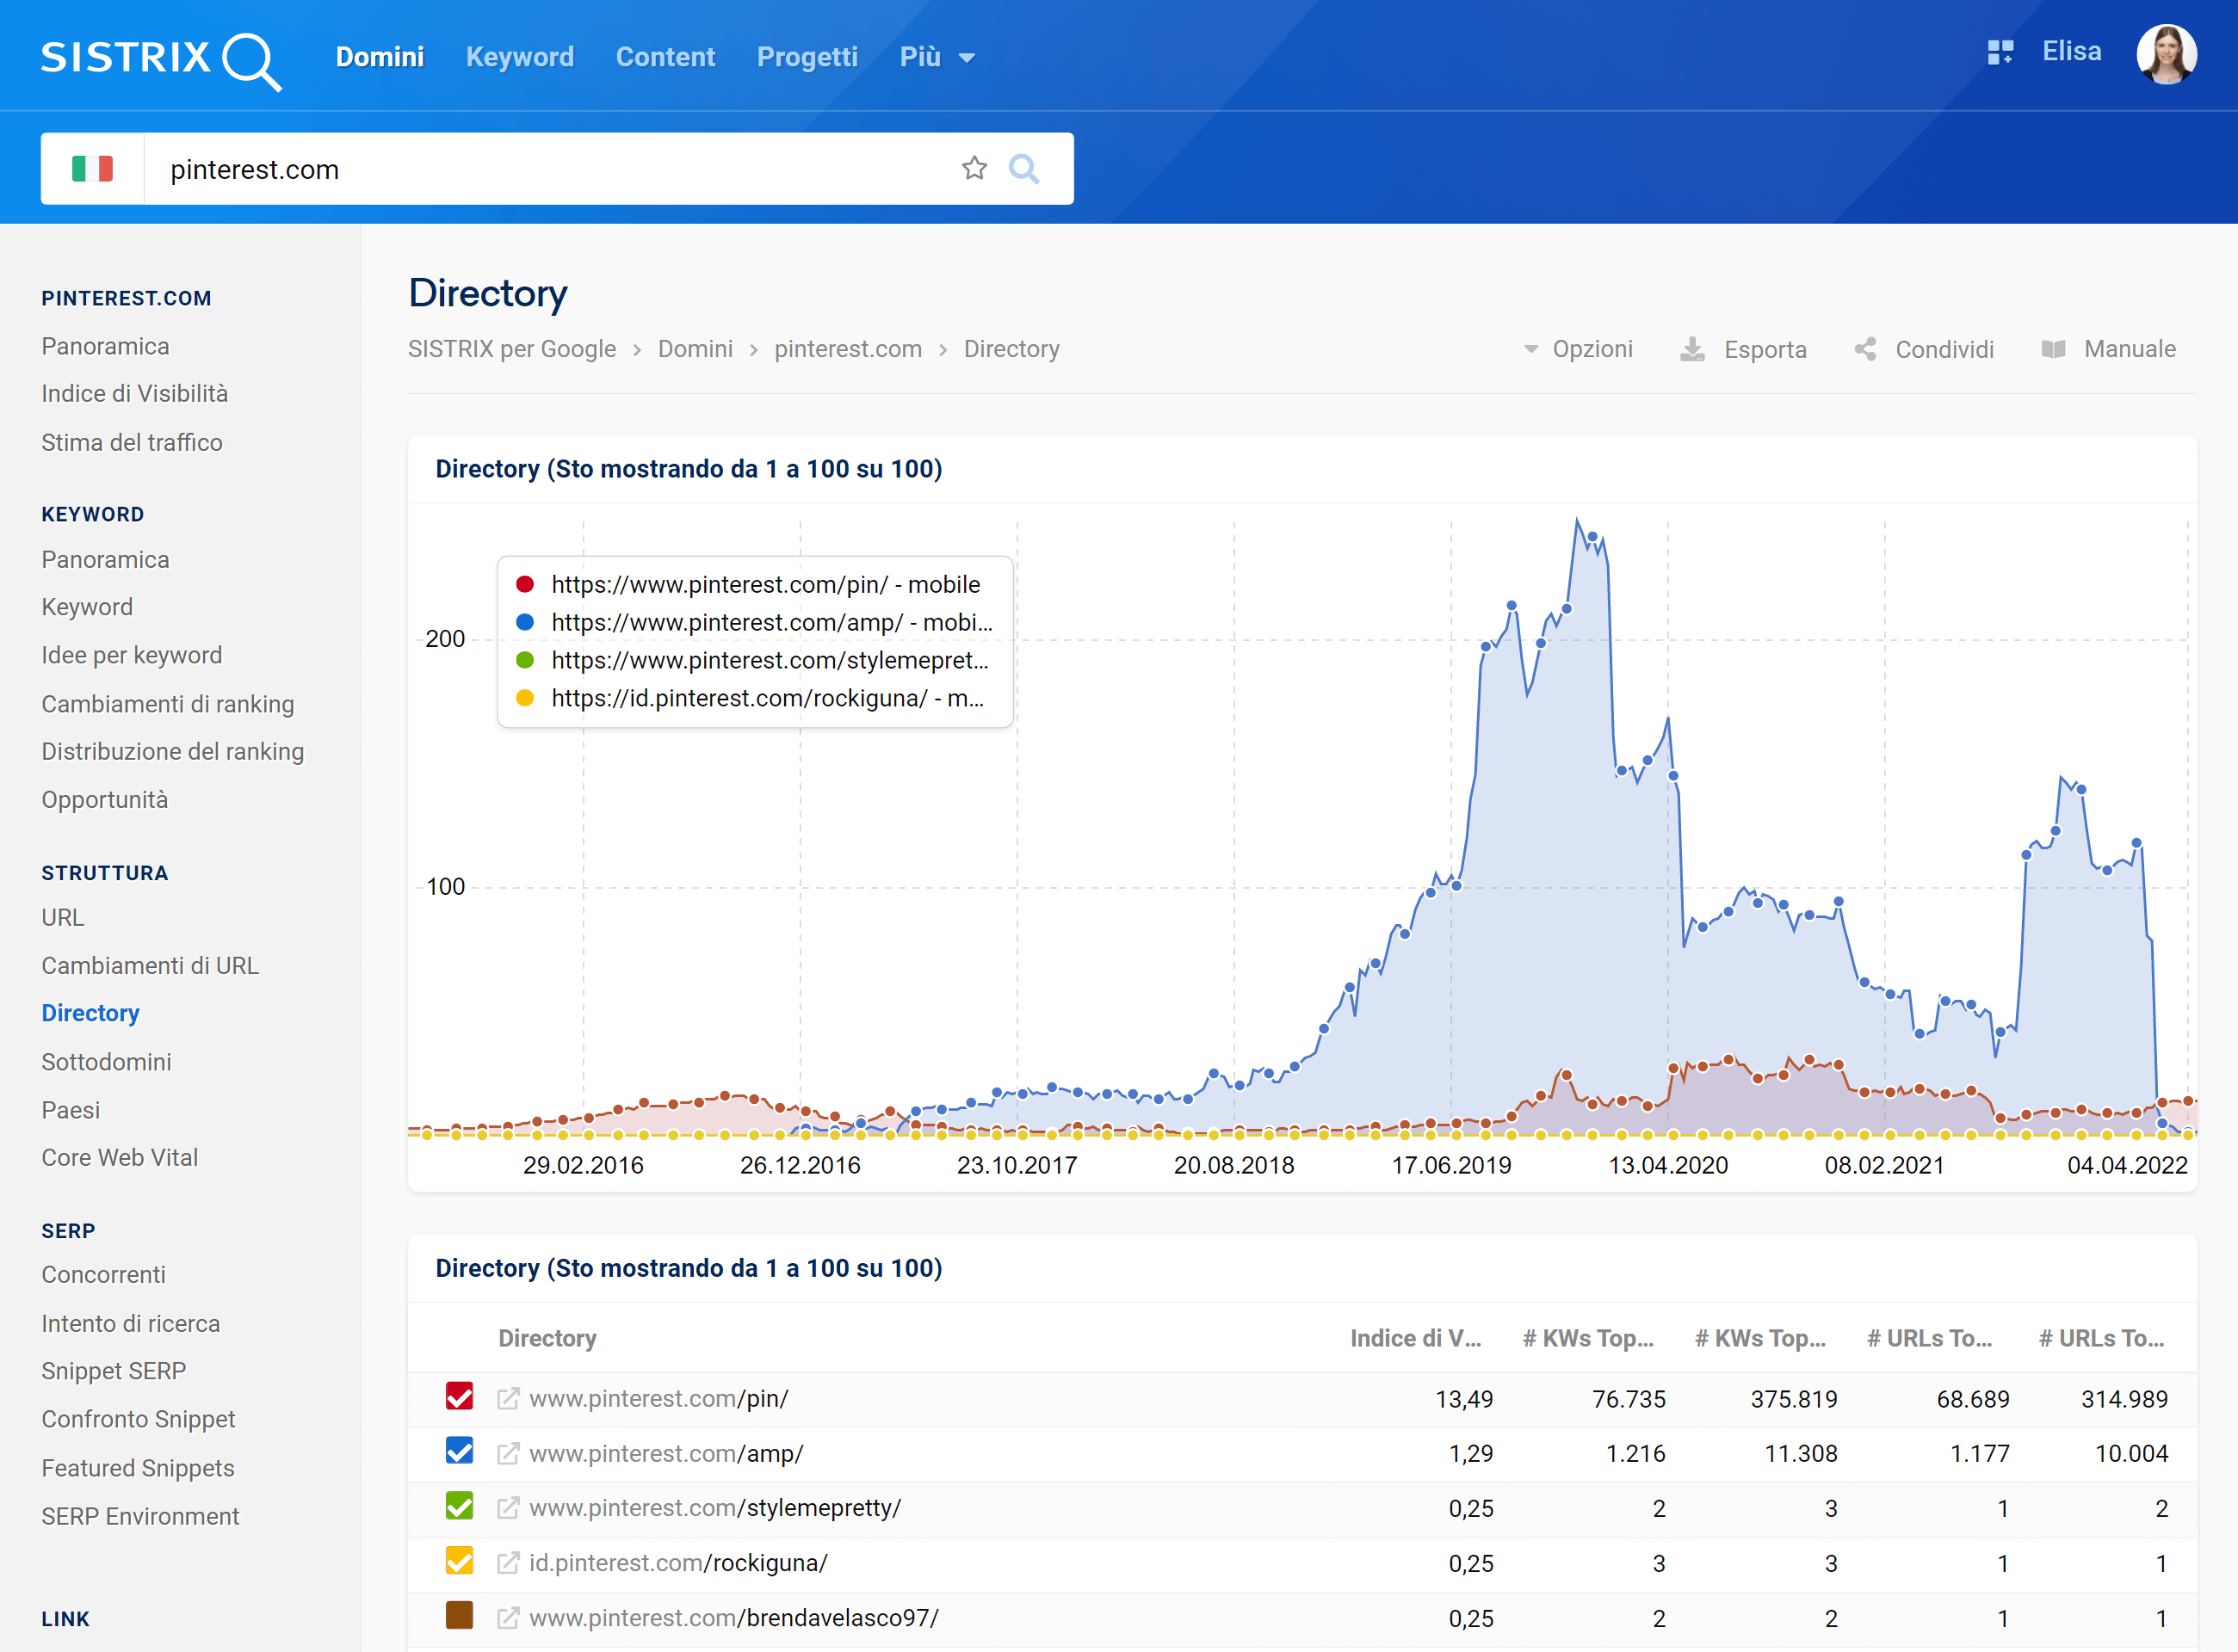This screenshot has height=1652, width=2238.
Task: Uncheck the id.pinterest.com/rockiguna/ checkbox
Action: click(459, 1561)
